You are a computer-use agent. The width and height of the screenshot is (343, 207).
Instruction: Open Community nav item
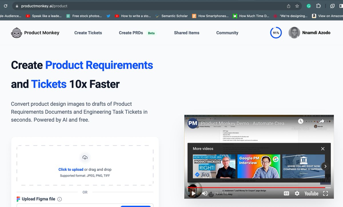pyautogui.click(x=227, y=33)
